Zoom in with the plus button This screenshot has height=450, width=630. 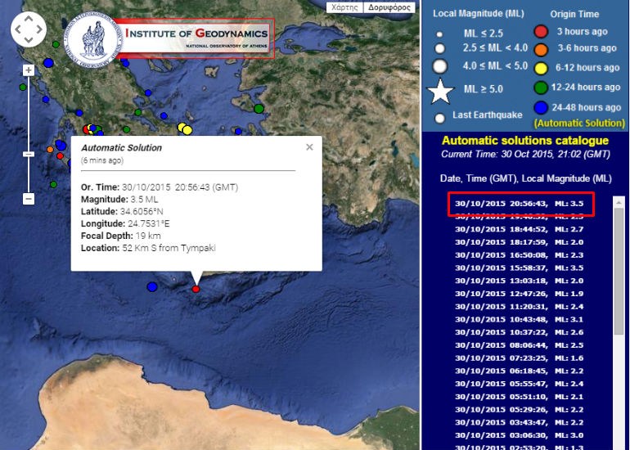coord(28,70)
